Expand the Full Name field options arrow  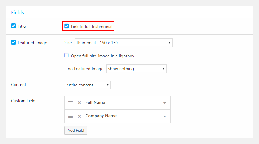click(165, 103)
